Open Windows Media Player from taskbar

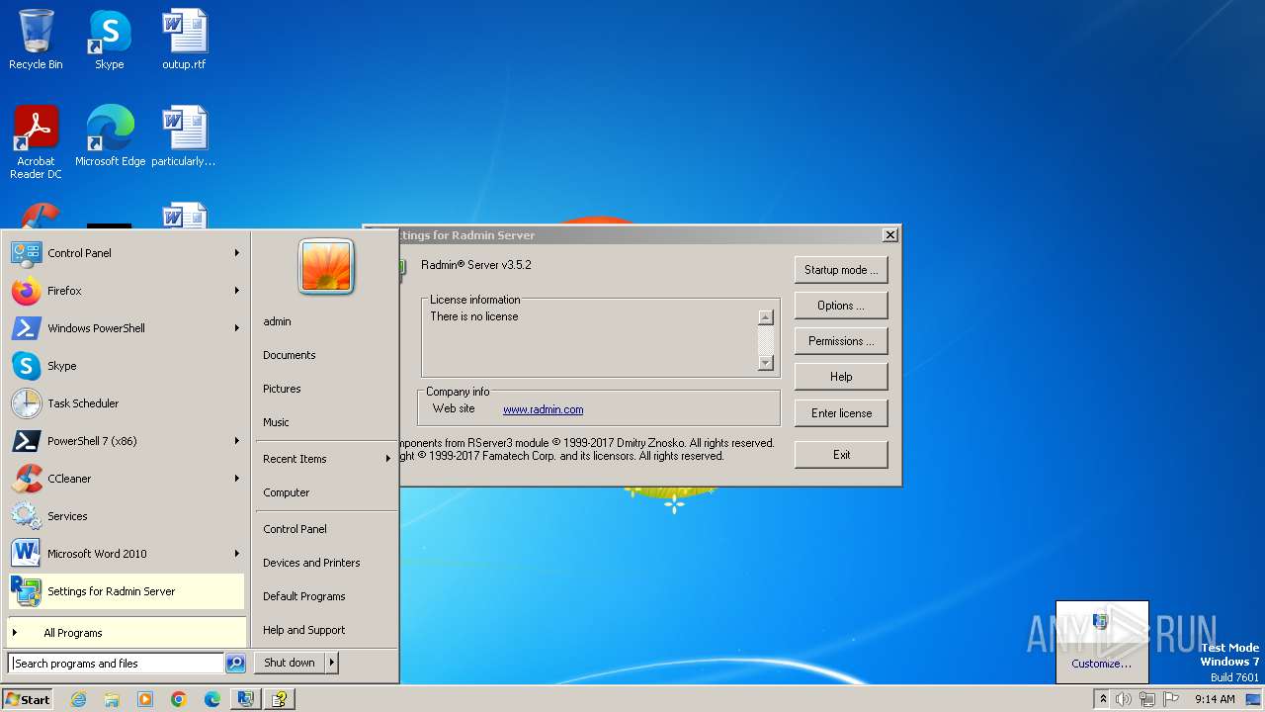tap(145, 699)
